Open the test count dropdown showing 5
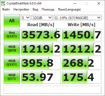Viewport: 105px width, 96px height. click(x=26, y=18)
